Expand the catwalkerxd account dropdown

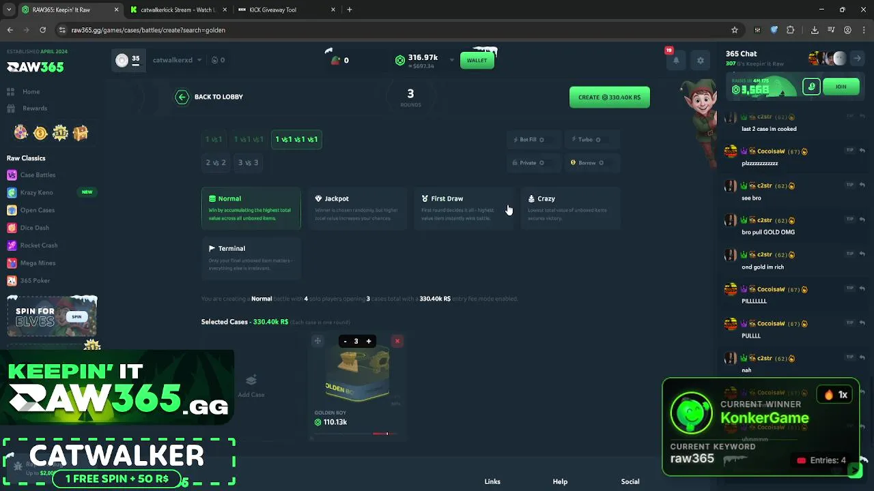(199, 60)
